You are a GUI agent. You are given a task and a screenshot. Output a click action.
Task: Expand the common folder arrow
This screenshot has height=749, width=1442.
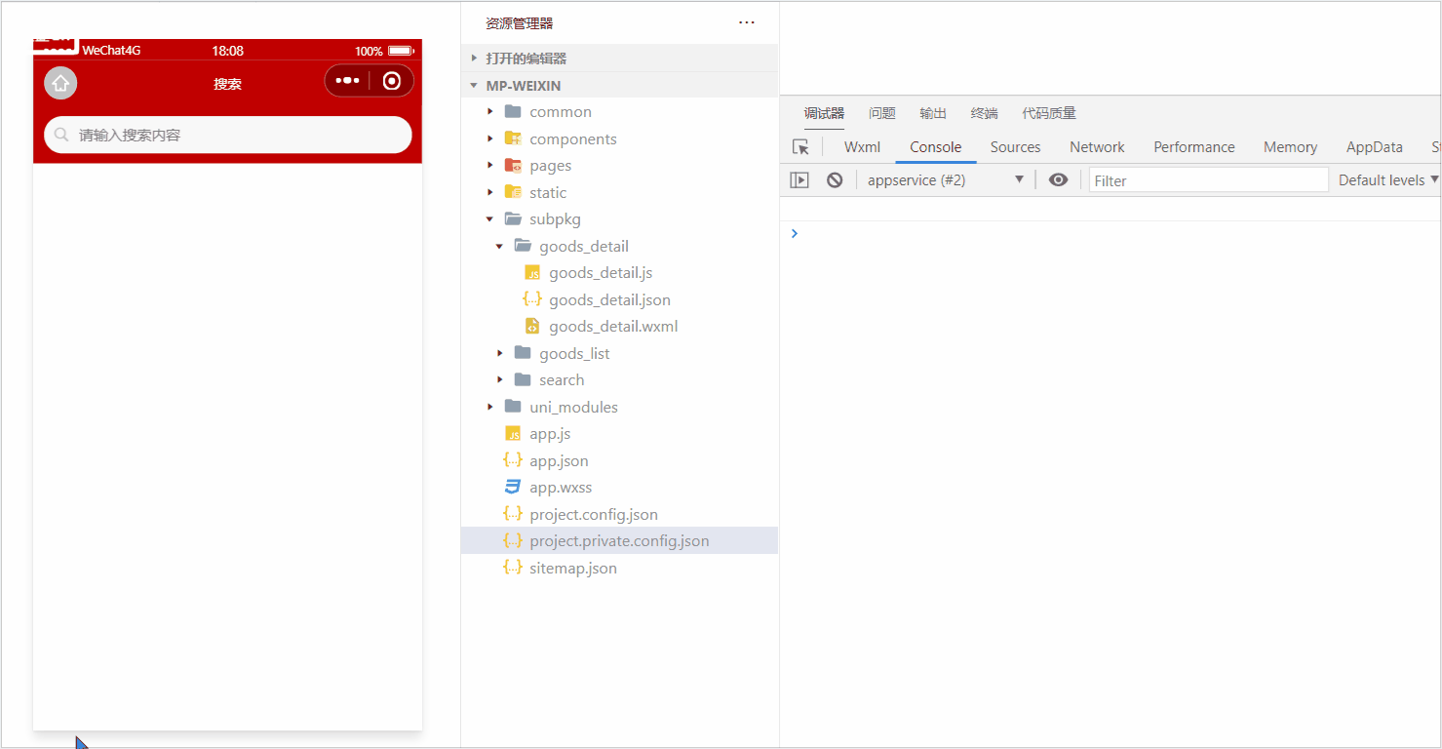click(x=490, y=112)
